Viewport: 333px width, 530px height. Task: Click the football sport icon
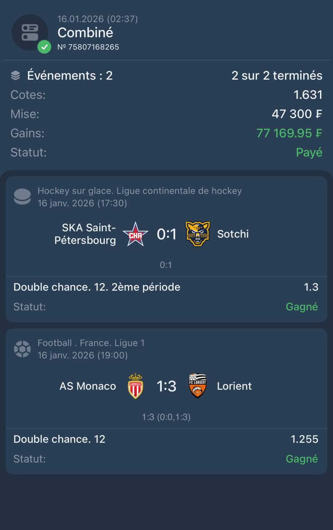(22, 349)
